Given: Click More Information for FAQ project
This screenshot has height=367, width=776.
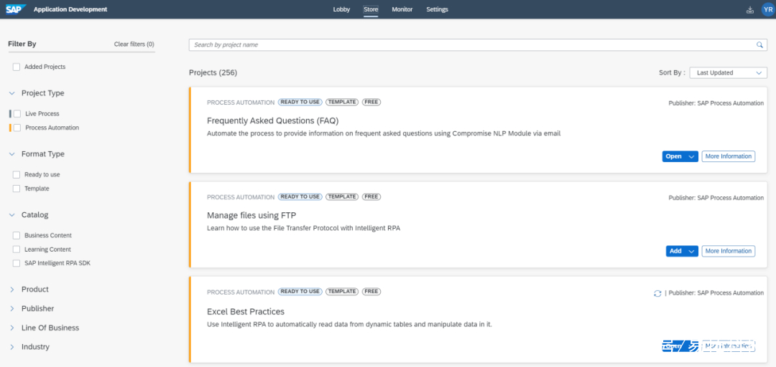Looking at the screenshot, I should click(x=729, y=156).
